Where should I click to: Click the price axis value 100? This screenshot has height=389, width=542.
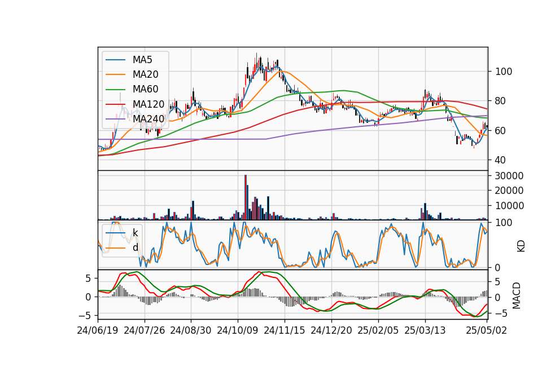504,72
